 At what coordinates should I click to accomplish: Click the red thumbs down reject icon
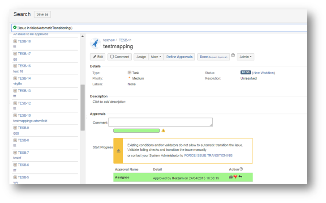click(x=235, y=177)
